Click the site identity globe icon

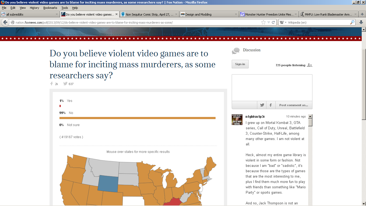(x=13, y=23)
